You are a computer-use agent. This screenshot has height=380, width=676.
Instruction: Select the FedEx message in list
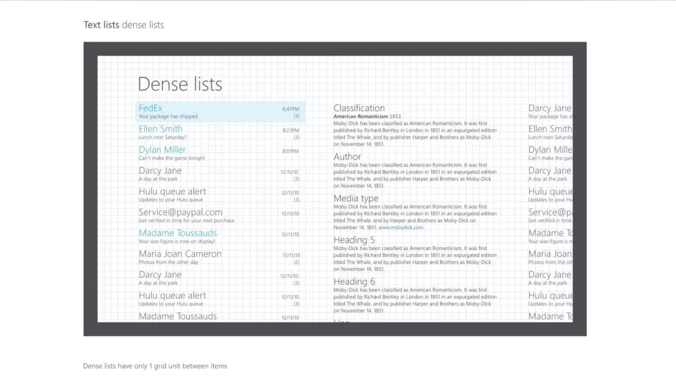pyautogui.click(x=151, y=108)
